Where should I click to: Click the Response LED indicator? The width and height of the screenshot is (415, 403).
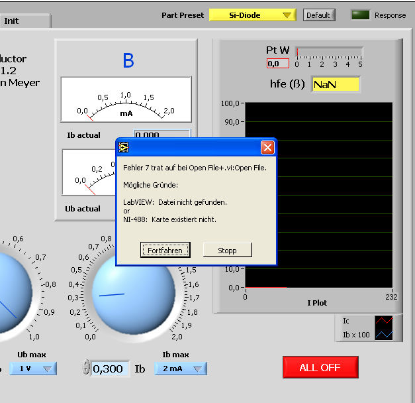point(361,15)
